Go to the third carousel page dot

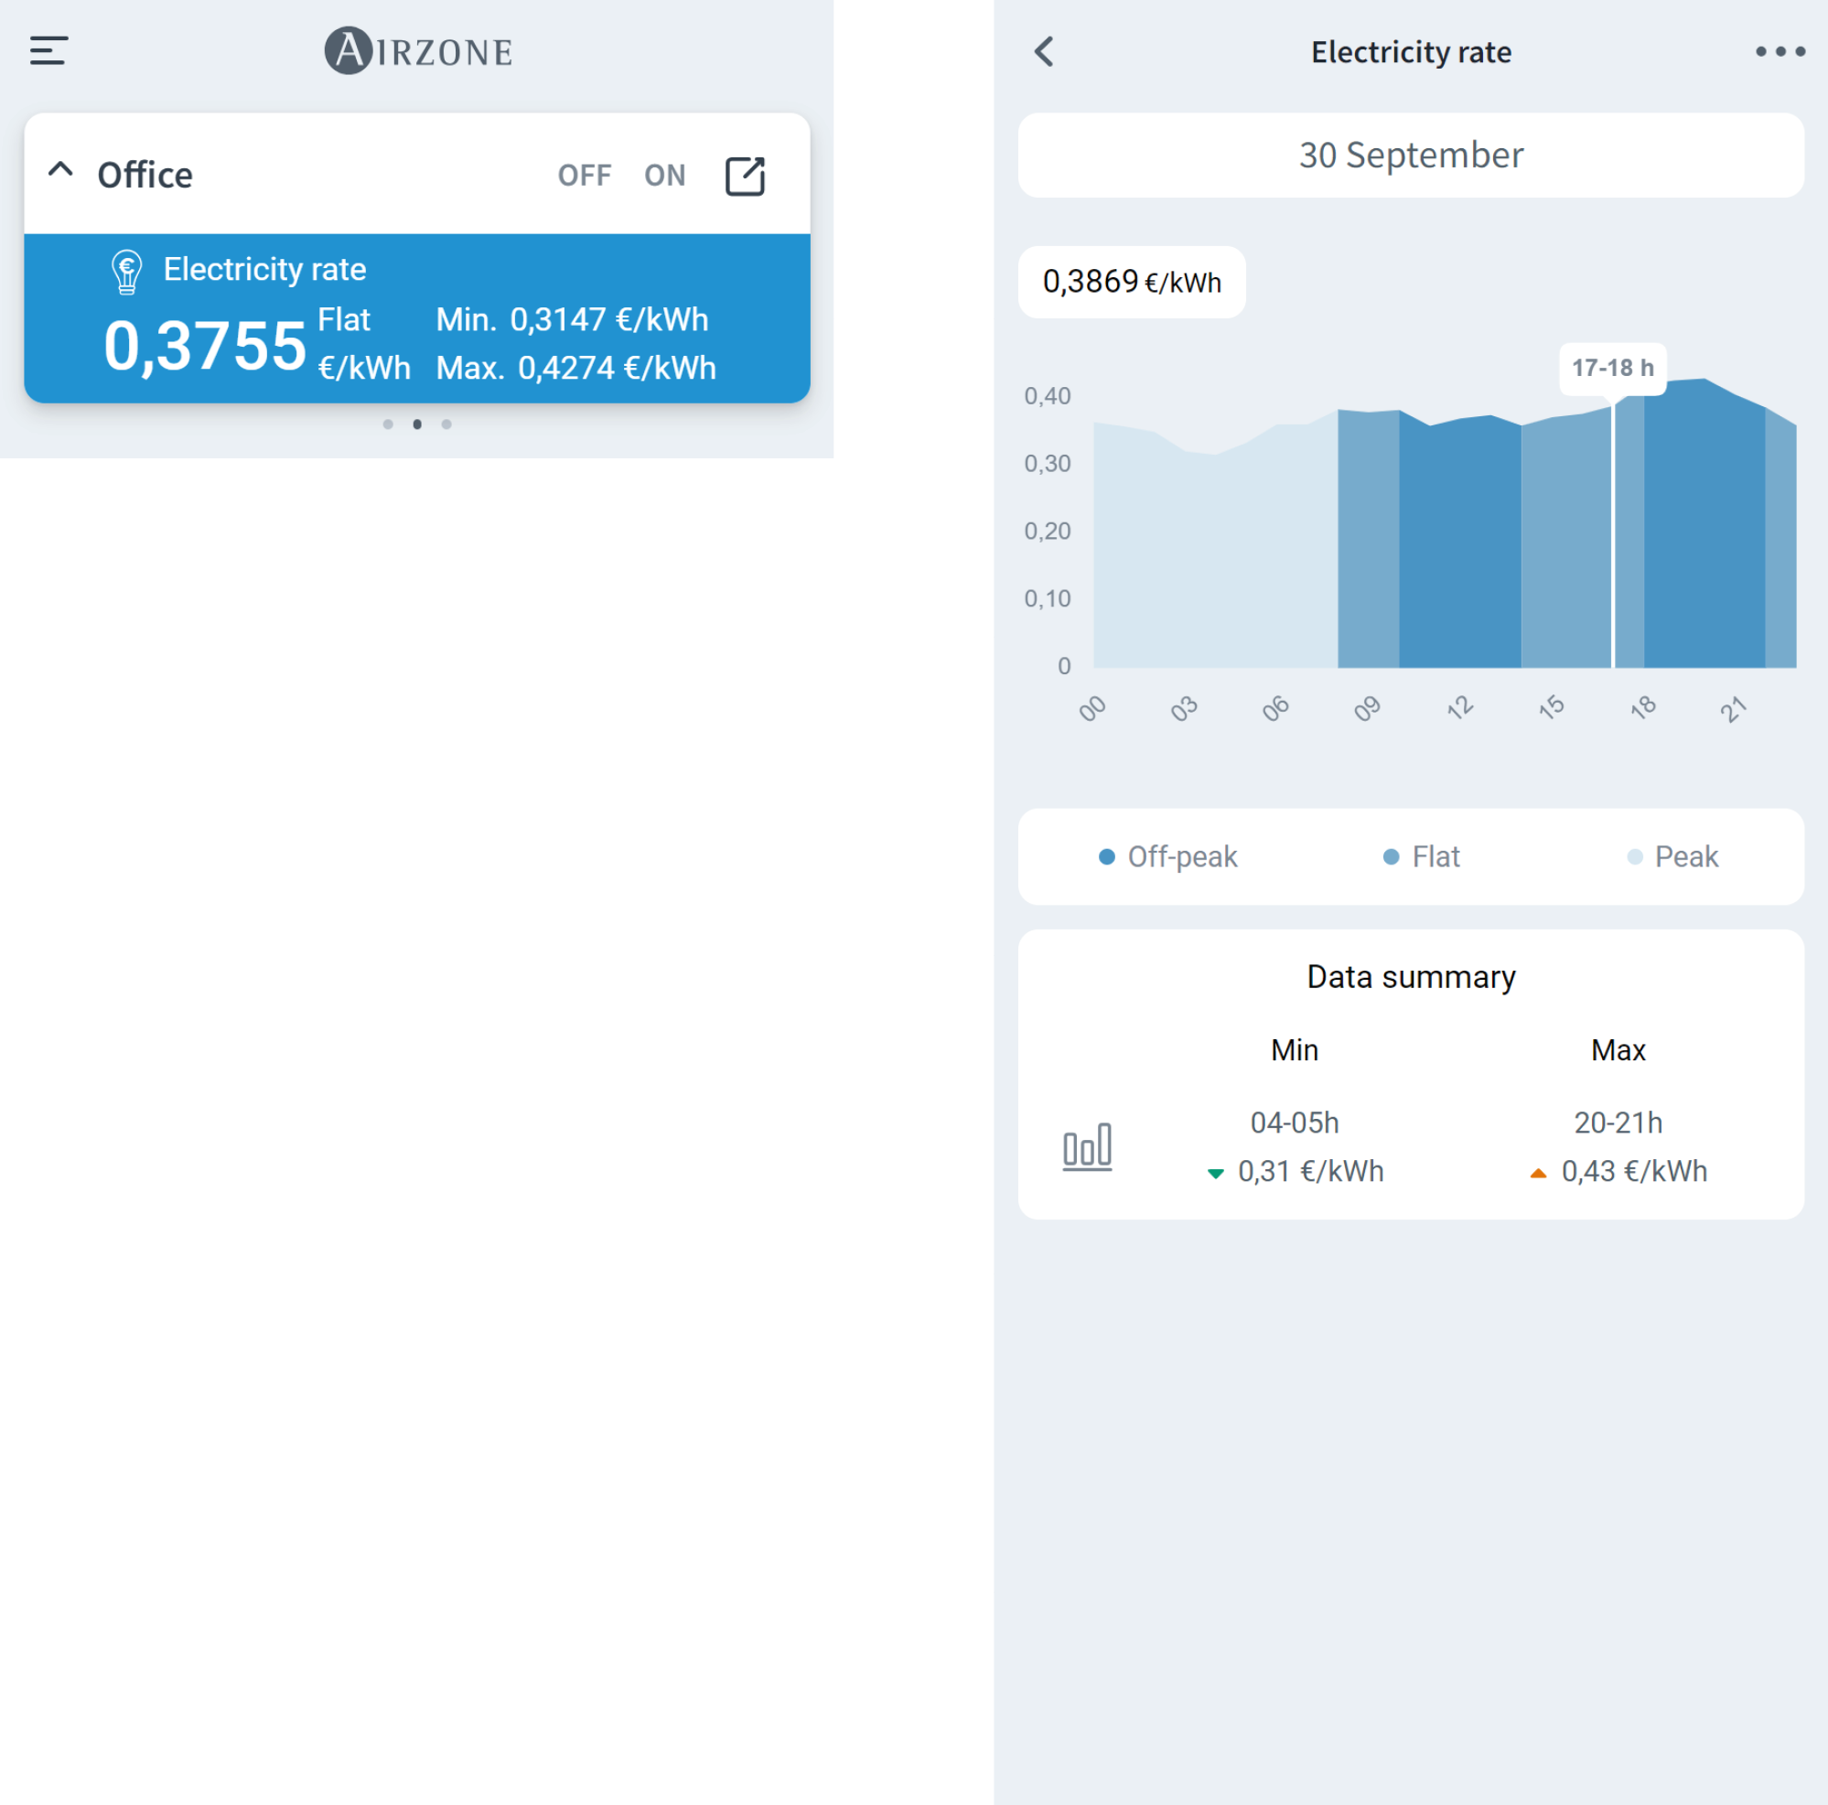click(446, 424)
